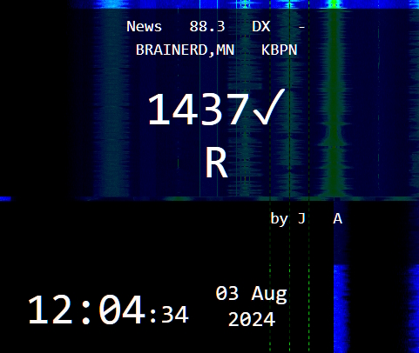Click the checkmark icon beside 1437
Screen dimensions: 419x353
[x=268, y=107]
